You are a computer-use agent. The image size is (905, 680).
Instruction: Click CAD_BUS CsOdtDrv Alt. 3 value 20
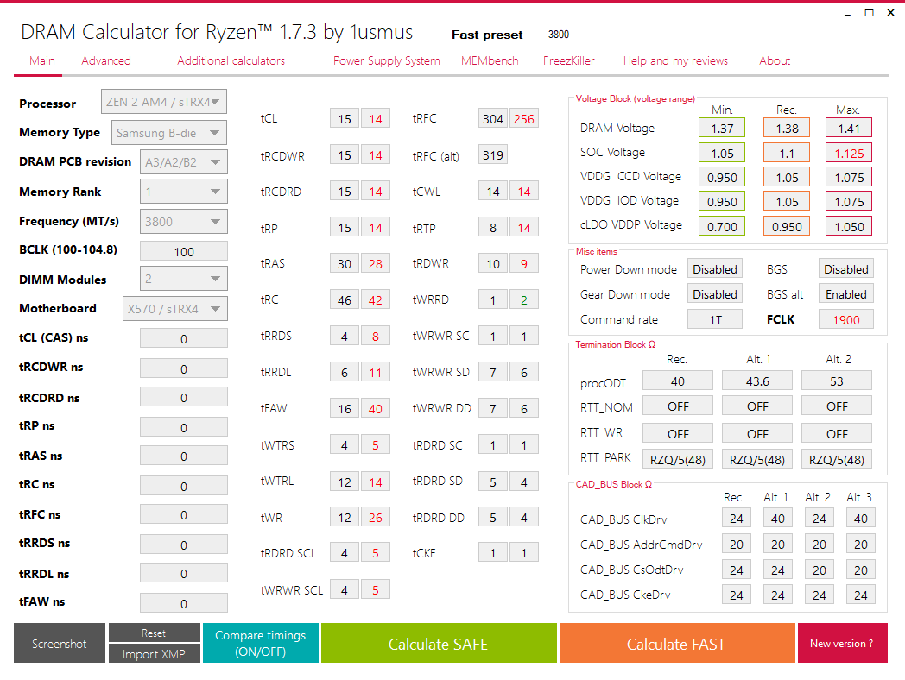click(x=861, y=570)
